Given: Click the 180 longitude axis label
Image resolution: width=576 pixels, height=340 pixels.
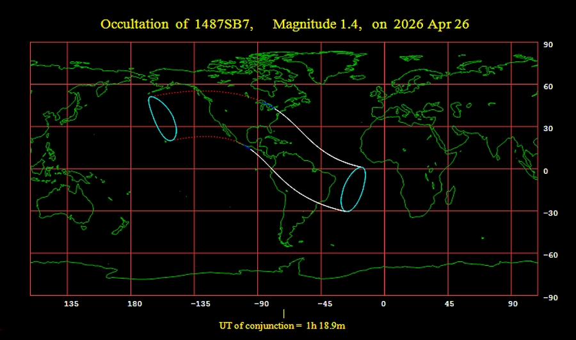Looking at the screenshot, I should [134, 304].
